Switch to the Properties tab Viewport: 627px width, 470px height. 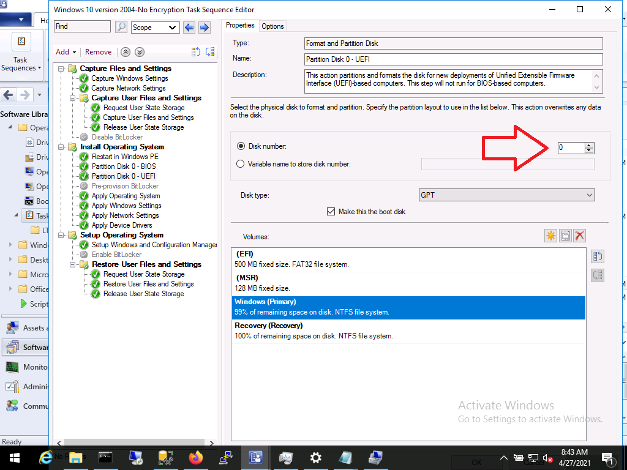tap(240, 25)
